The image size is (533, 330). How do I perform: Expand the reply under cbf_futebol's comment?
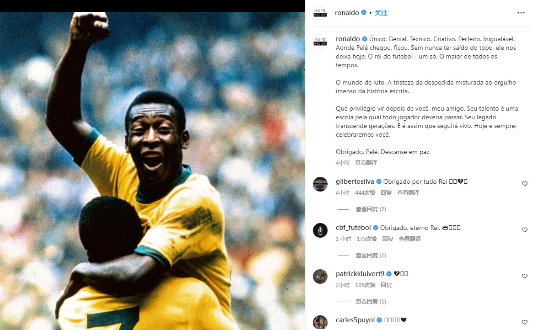click(x=371, y=255)
